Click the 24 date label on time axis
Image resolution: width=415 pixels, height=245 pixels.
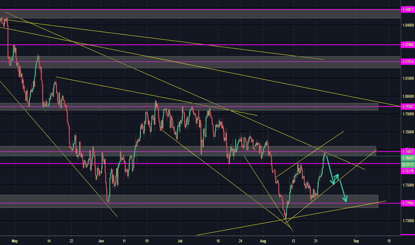tap(240, 241)
